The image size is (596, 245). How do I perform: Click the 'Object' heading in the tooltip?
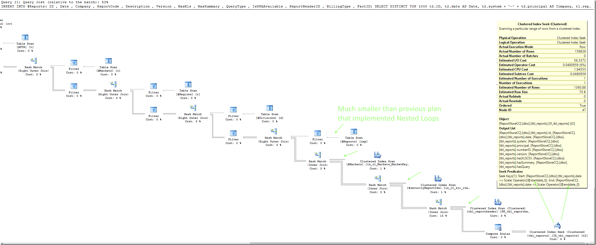click(x=504, y=119)
